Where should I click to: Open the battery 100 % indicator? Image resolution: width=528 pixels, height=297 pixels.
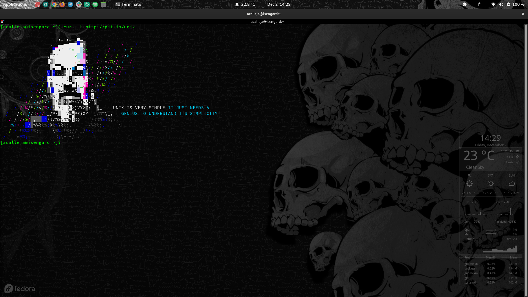[x=516, y=4]
